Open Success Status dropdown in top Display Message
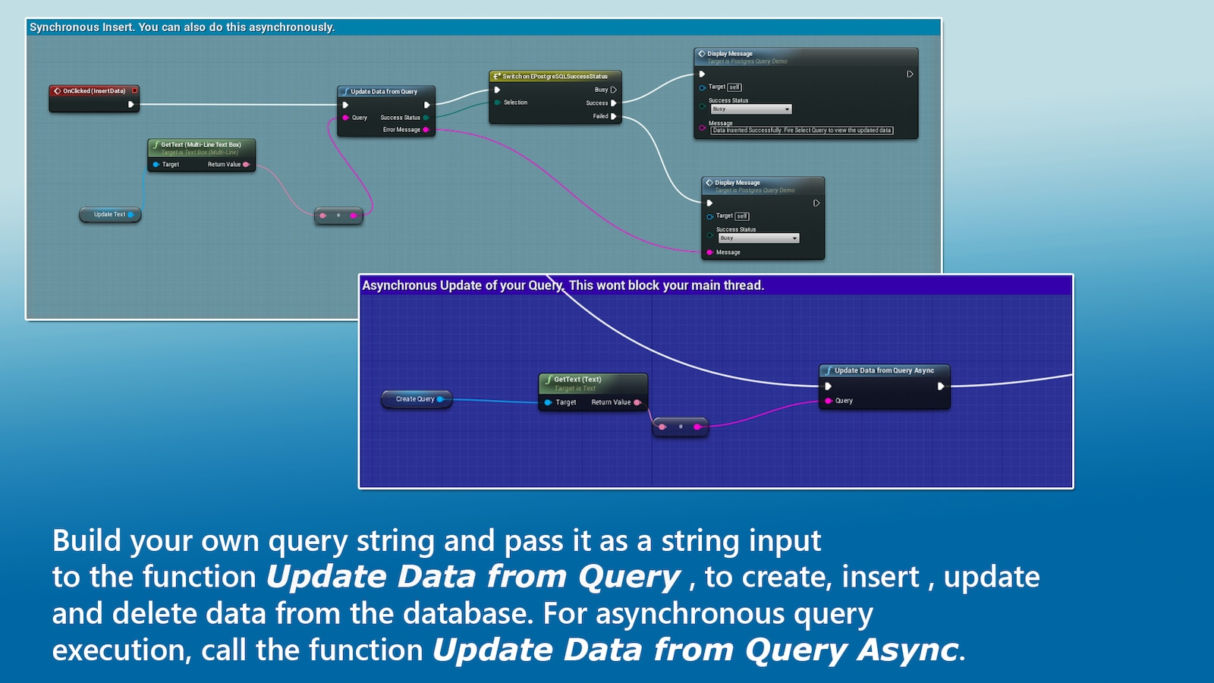This screenshot has height=683, width=1214. 751,109
